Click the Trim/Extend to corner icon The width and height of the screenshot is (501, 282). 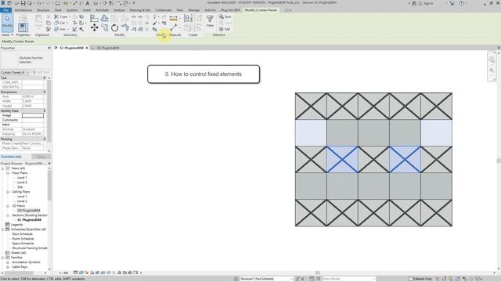click(125, 28)
